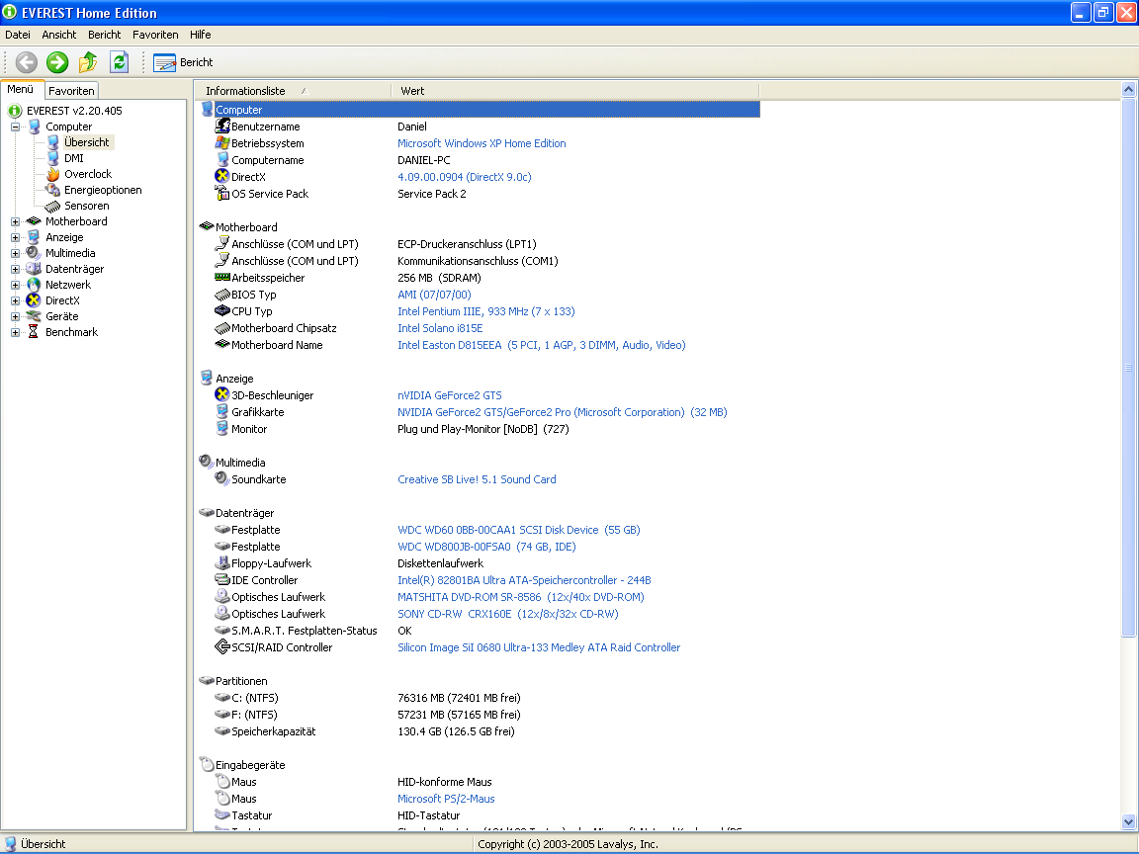Select the S.M.A.R.T. Festplatten-Status row
This screenshot has height=854, width=1139.
coord(480,631)
